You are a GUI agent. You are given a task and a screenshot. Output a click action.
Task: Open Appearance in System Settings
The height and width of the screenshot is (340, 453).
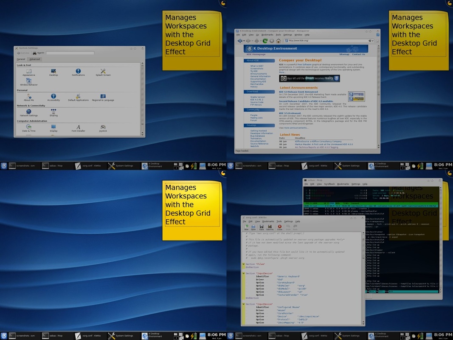click(28, 72)
